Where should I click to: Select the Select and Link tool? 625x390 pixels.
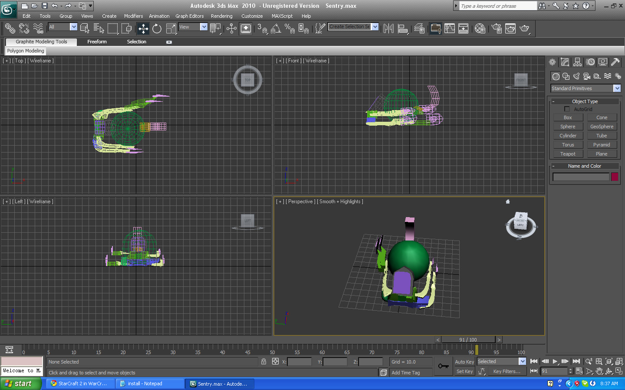click(x=10, y=29)
